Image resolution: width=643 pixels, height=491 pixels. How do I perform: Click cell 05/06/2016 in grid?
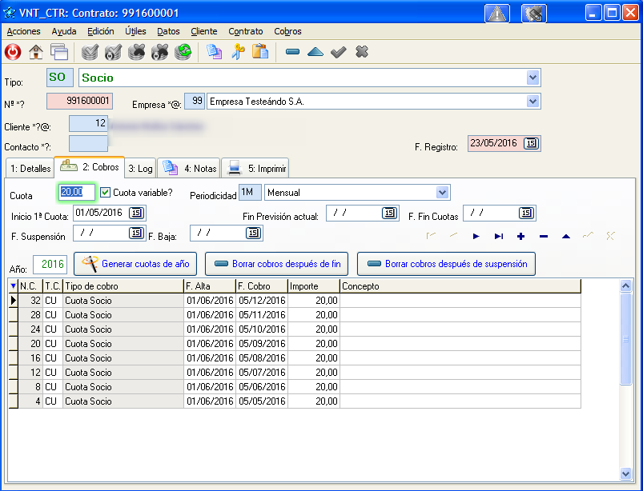tap(262, 386)
